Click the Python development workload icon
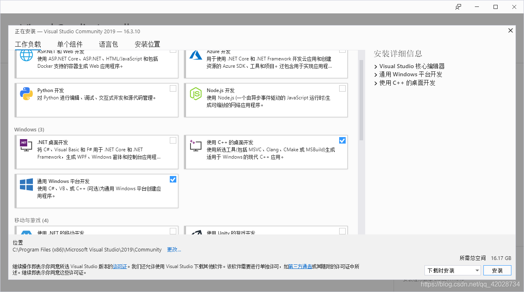The height and width of the screenshot is (292, 524). 26,94
